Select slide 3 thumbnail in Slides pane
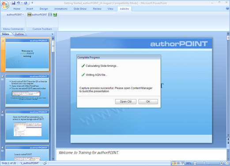Viewport: 230px width, 166px height. (x=27, y=126)
